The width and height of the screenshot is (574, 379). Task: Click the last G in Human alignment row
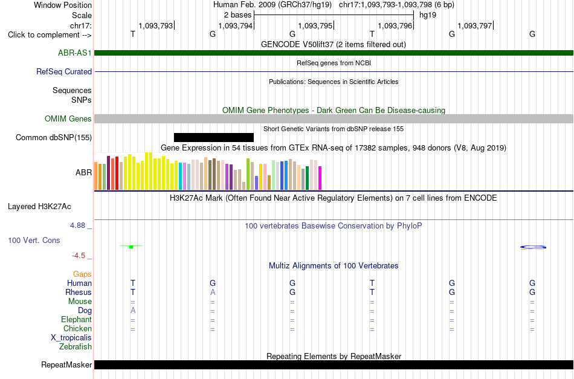532,283
